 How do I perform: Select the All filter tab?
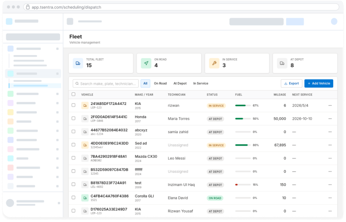pos(145,83)
